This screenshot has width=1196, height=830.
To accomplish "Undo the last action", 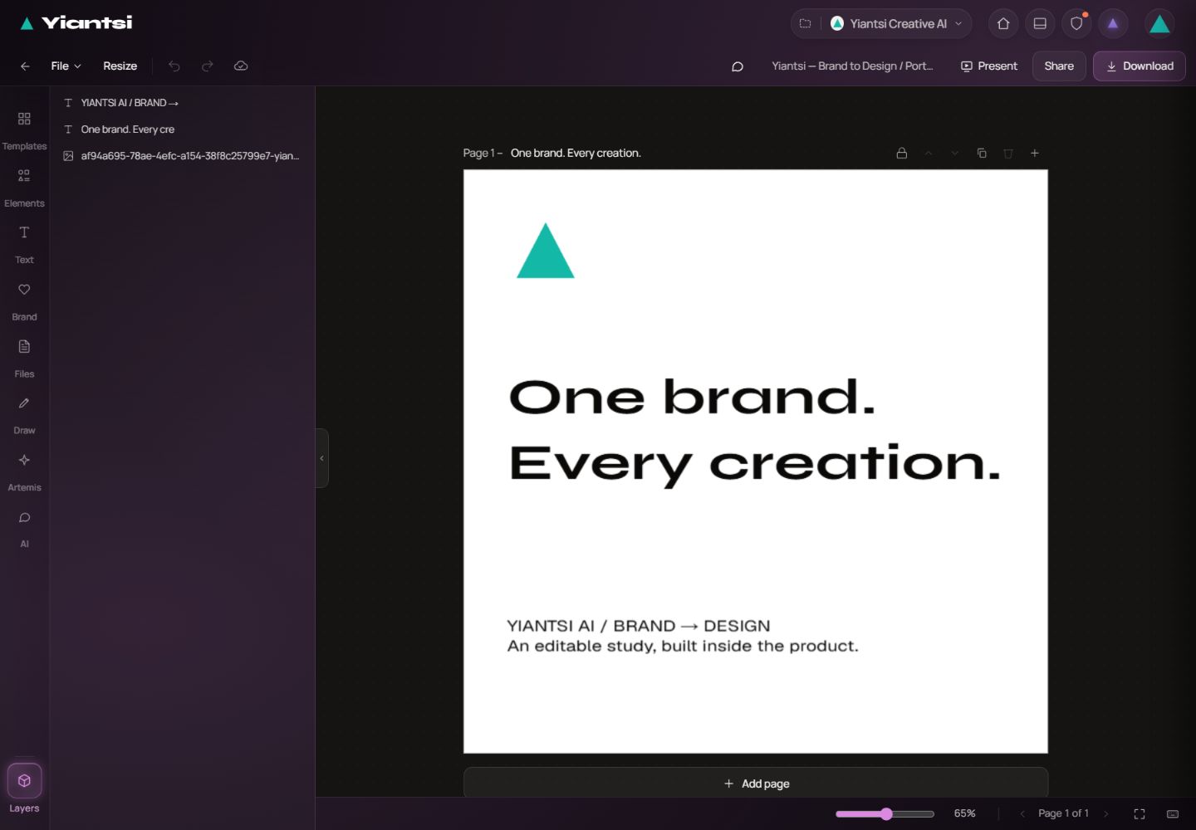I will [x=174, y=66].
